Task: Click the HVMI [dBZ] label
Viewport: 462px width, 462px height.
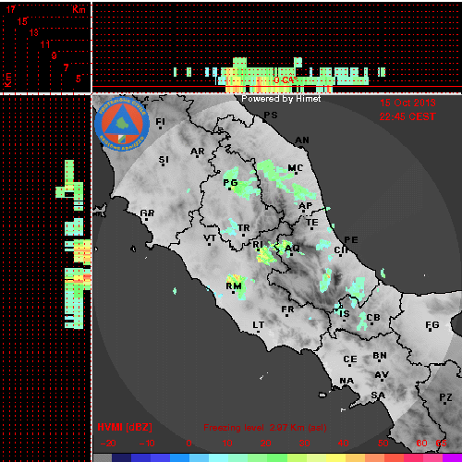Action: 125,427
